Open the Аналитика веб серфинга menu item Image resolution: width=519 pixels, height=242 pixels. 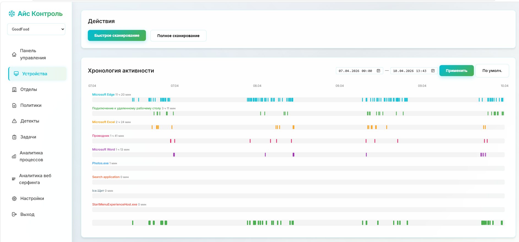point(35,179)
